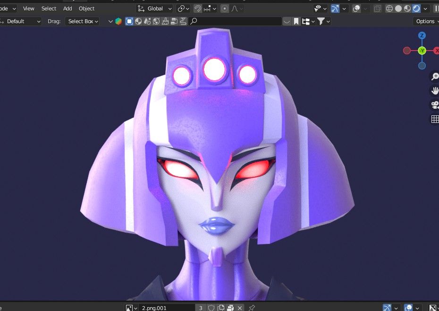
Task: Switch perspective/orthographic with grid icon
Action: 435,119
